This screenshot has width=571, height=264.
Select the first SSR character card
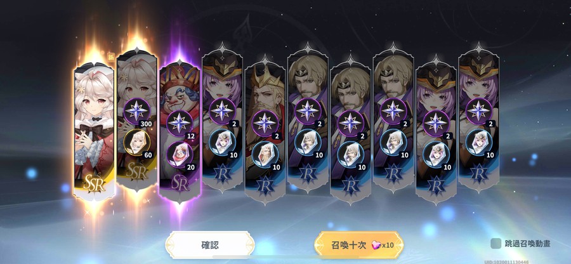tap(95, 130)
